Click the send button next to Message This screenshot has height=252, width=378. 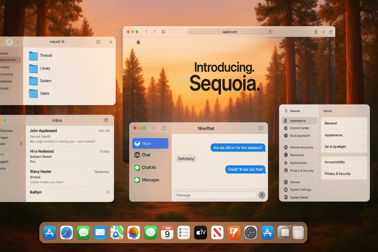coord(262,195)
